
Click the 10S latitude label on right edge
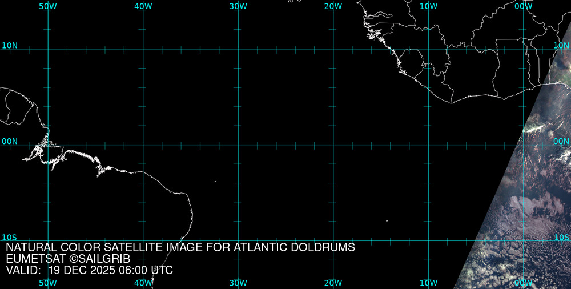tap(562, 237)
